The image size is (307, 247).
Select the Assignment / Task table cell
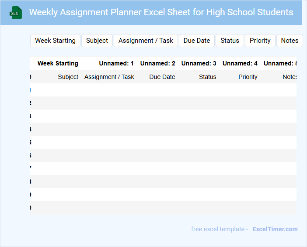(109, 77)
